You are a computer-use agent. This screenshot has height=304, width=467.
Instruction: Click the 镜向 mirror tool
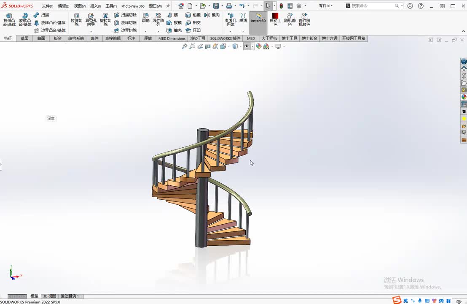(x=212, y=15)
